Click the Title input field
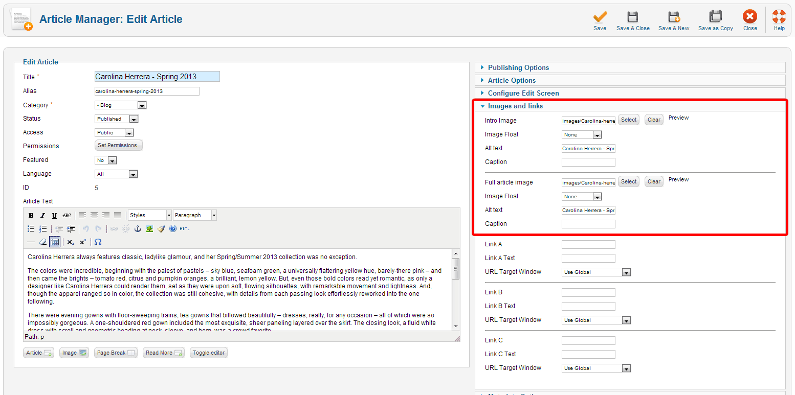The width and height of the screenshot is (795, 395). pyautogui.click(x=157, y=77)
